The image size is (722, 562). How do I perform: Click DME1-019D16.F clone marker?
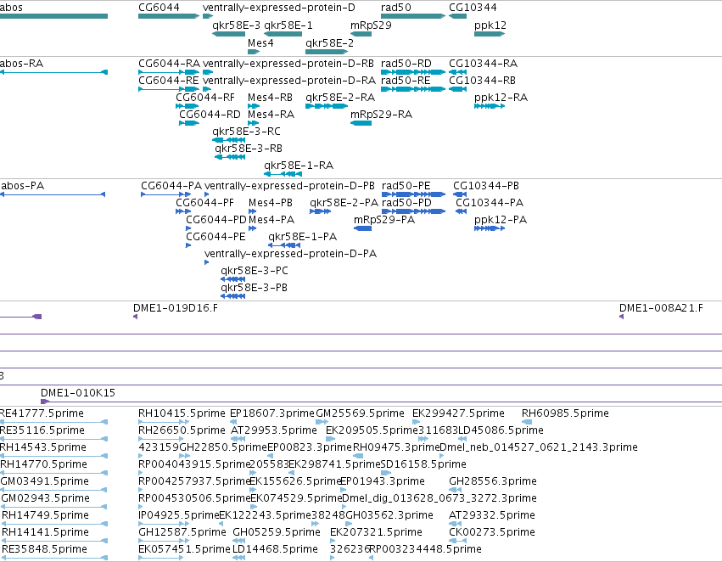(x=136, y=317)
